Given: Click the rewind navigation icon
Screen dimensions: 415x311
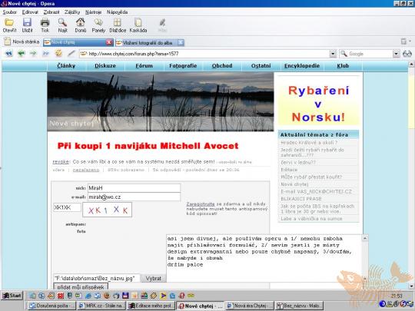Looking at the screenshot, I should click(8, 54).
